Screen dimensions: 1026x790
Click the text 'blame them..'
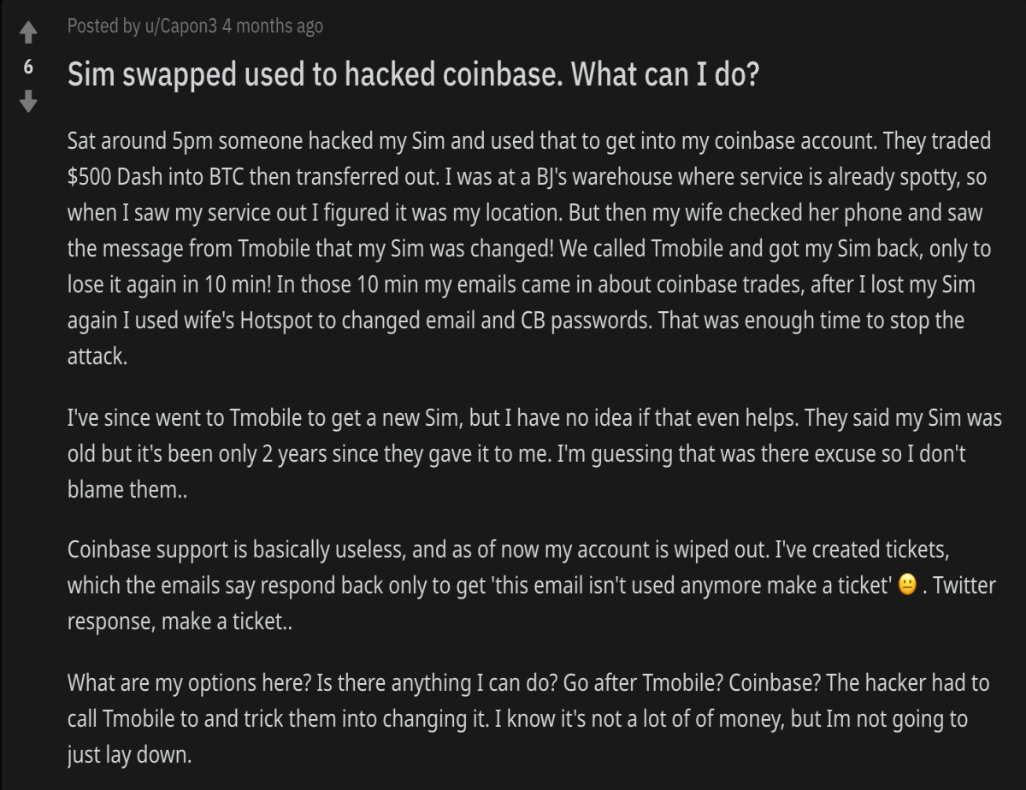point(110,491)
